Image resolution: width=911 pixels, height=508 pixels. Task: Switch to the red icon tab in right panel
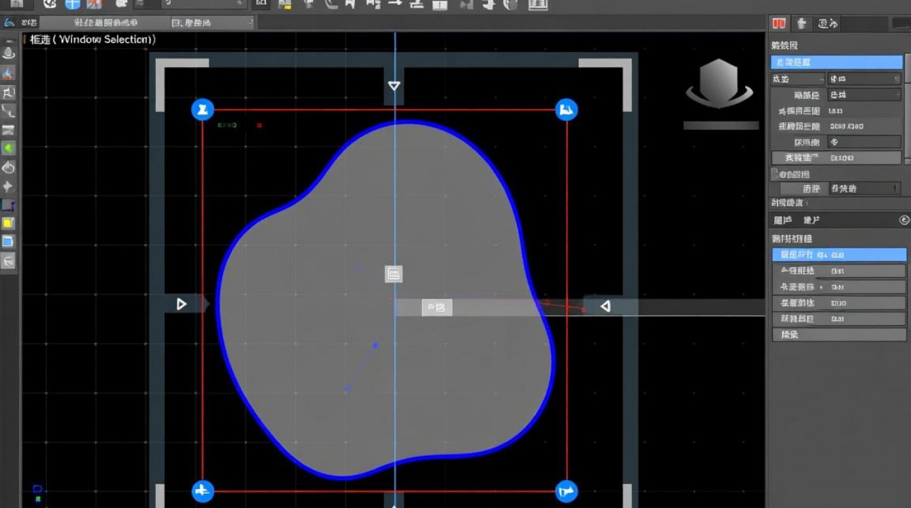779,24
